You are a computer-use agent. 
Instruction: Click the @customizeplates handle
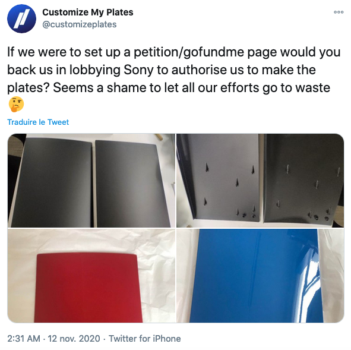tap(80, 24)
